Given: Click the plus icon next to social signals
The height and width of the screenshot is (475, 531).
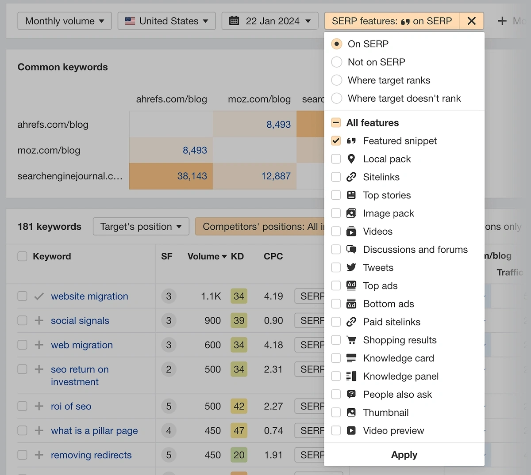Looking at the screenshot, I should tap(39, 320).
